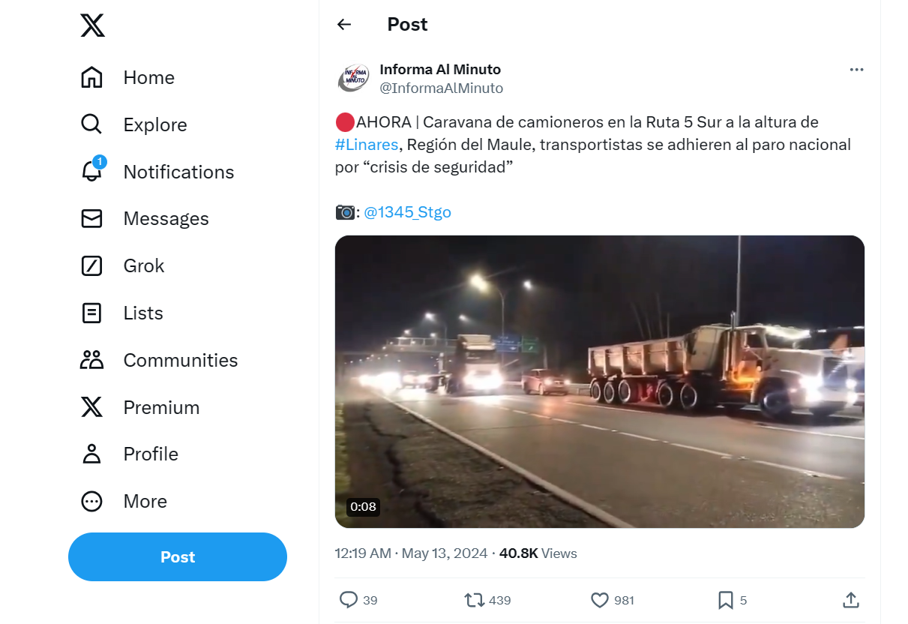The width and height of the screenshot is (908, 624).
Task: Open Informa Al Minuto profile avatar
Action: click(x=353, y=78)
